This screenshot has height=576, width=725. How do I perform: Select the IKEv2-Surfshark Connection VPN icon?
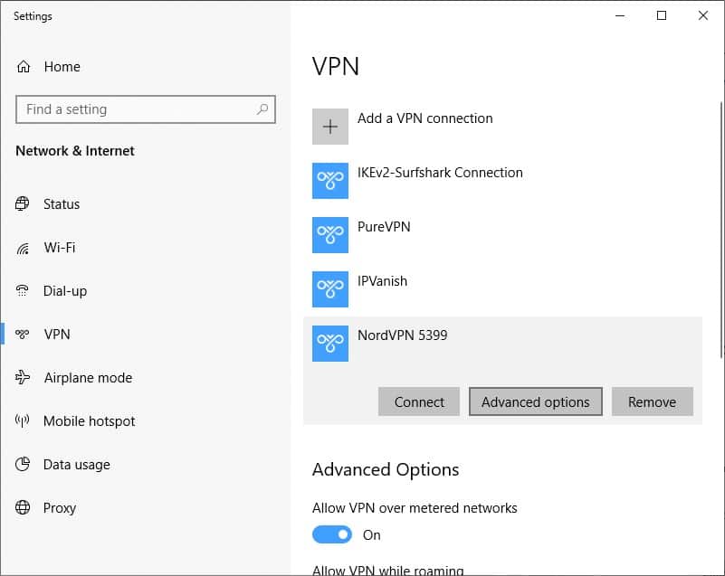[330, 181]
